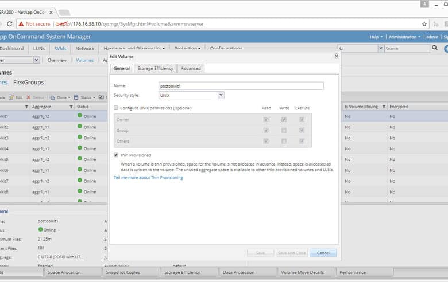Viewport: 448px width, 282px height.
Task: Click the Chrome user profile icon
Action: (x=424, y=3)
